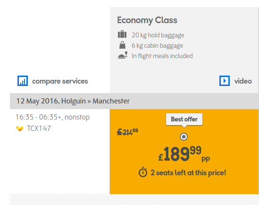This screenshot has height=205, width=259.
Task: Click the 2 seats left message
Action: [x=188, y=173]
